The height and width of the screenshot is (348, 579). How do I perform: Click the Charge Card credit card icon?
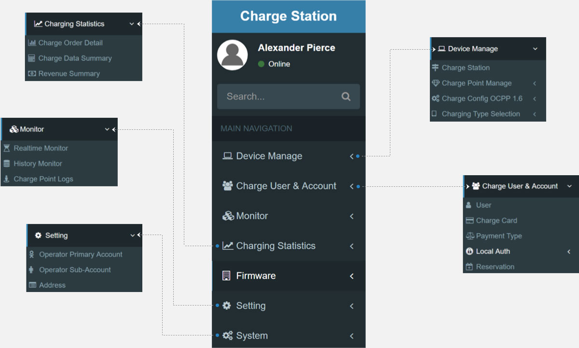(469, 221)
